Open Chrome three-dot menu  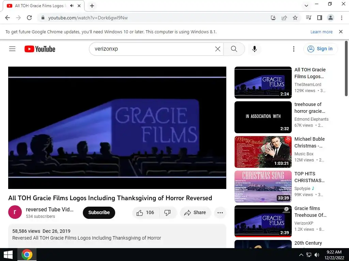[x=342, y=18]
